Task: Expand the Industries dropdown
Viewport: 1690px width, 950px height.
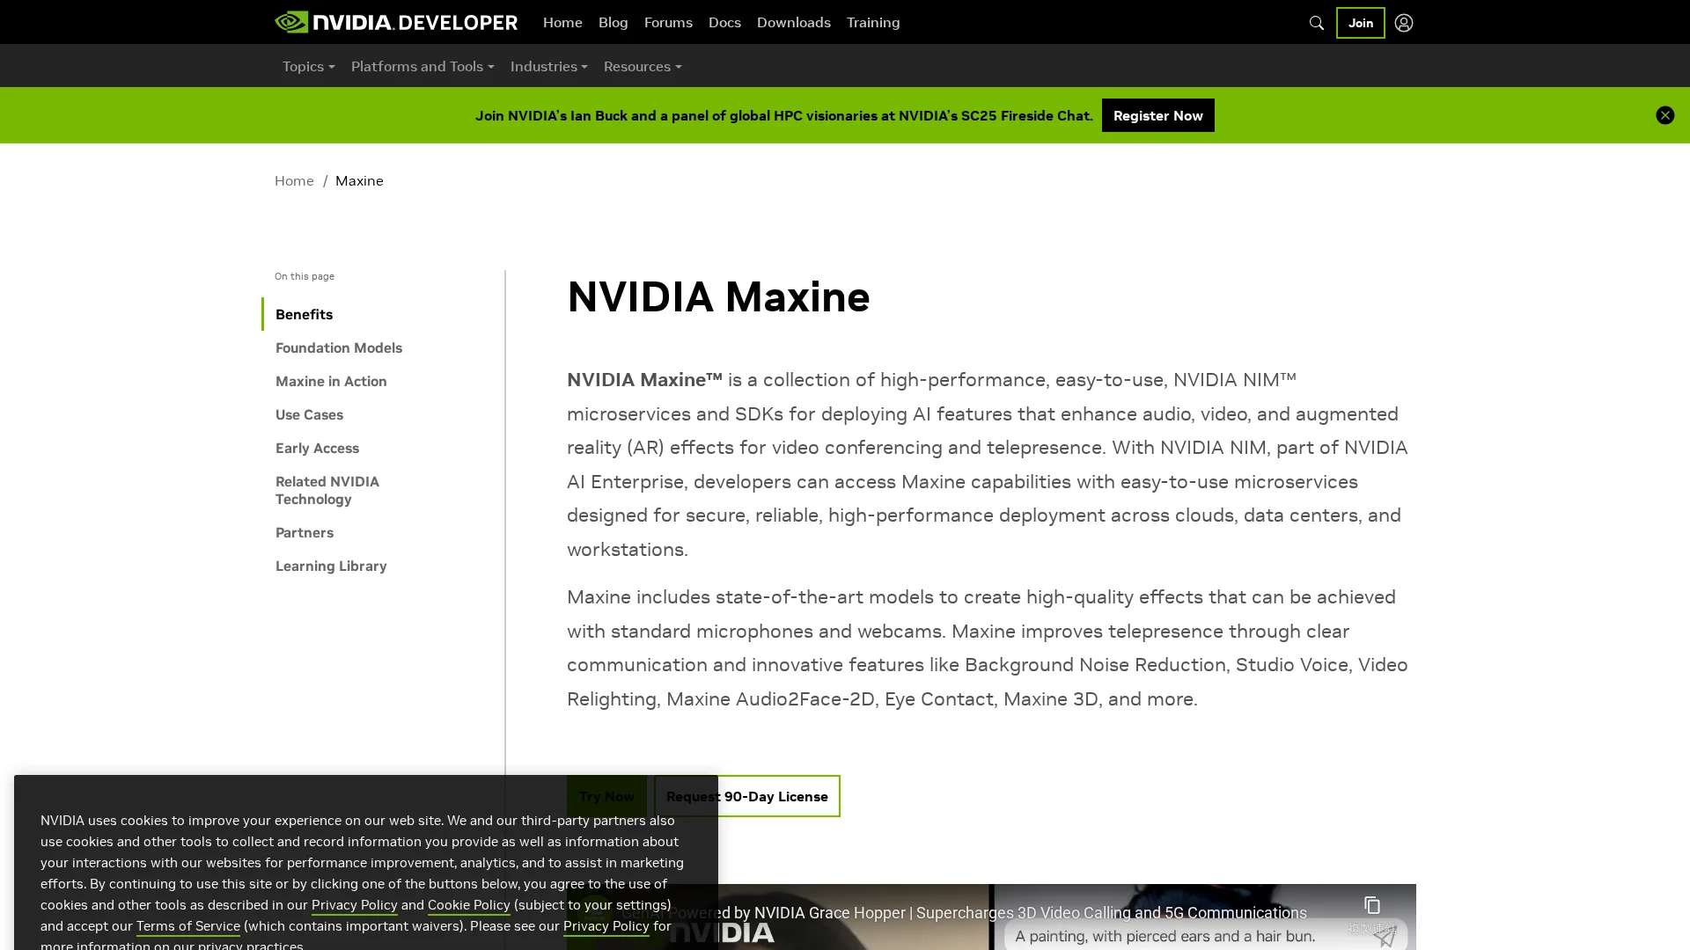Action: point(547,66)
